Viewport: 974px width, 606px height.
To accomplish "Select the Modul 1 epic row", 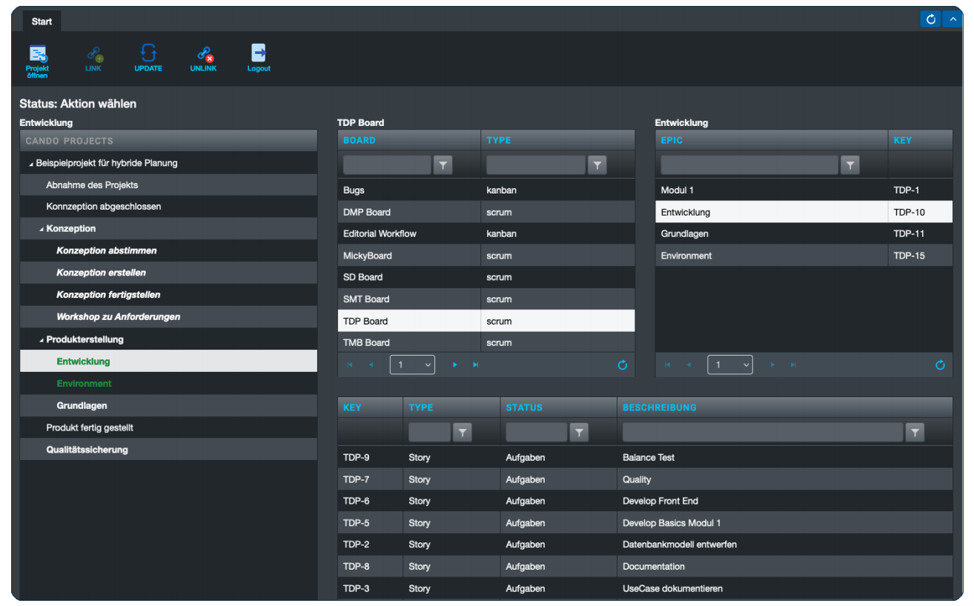I will 804,190.
